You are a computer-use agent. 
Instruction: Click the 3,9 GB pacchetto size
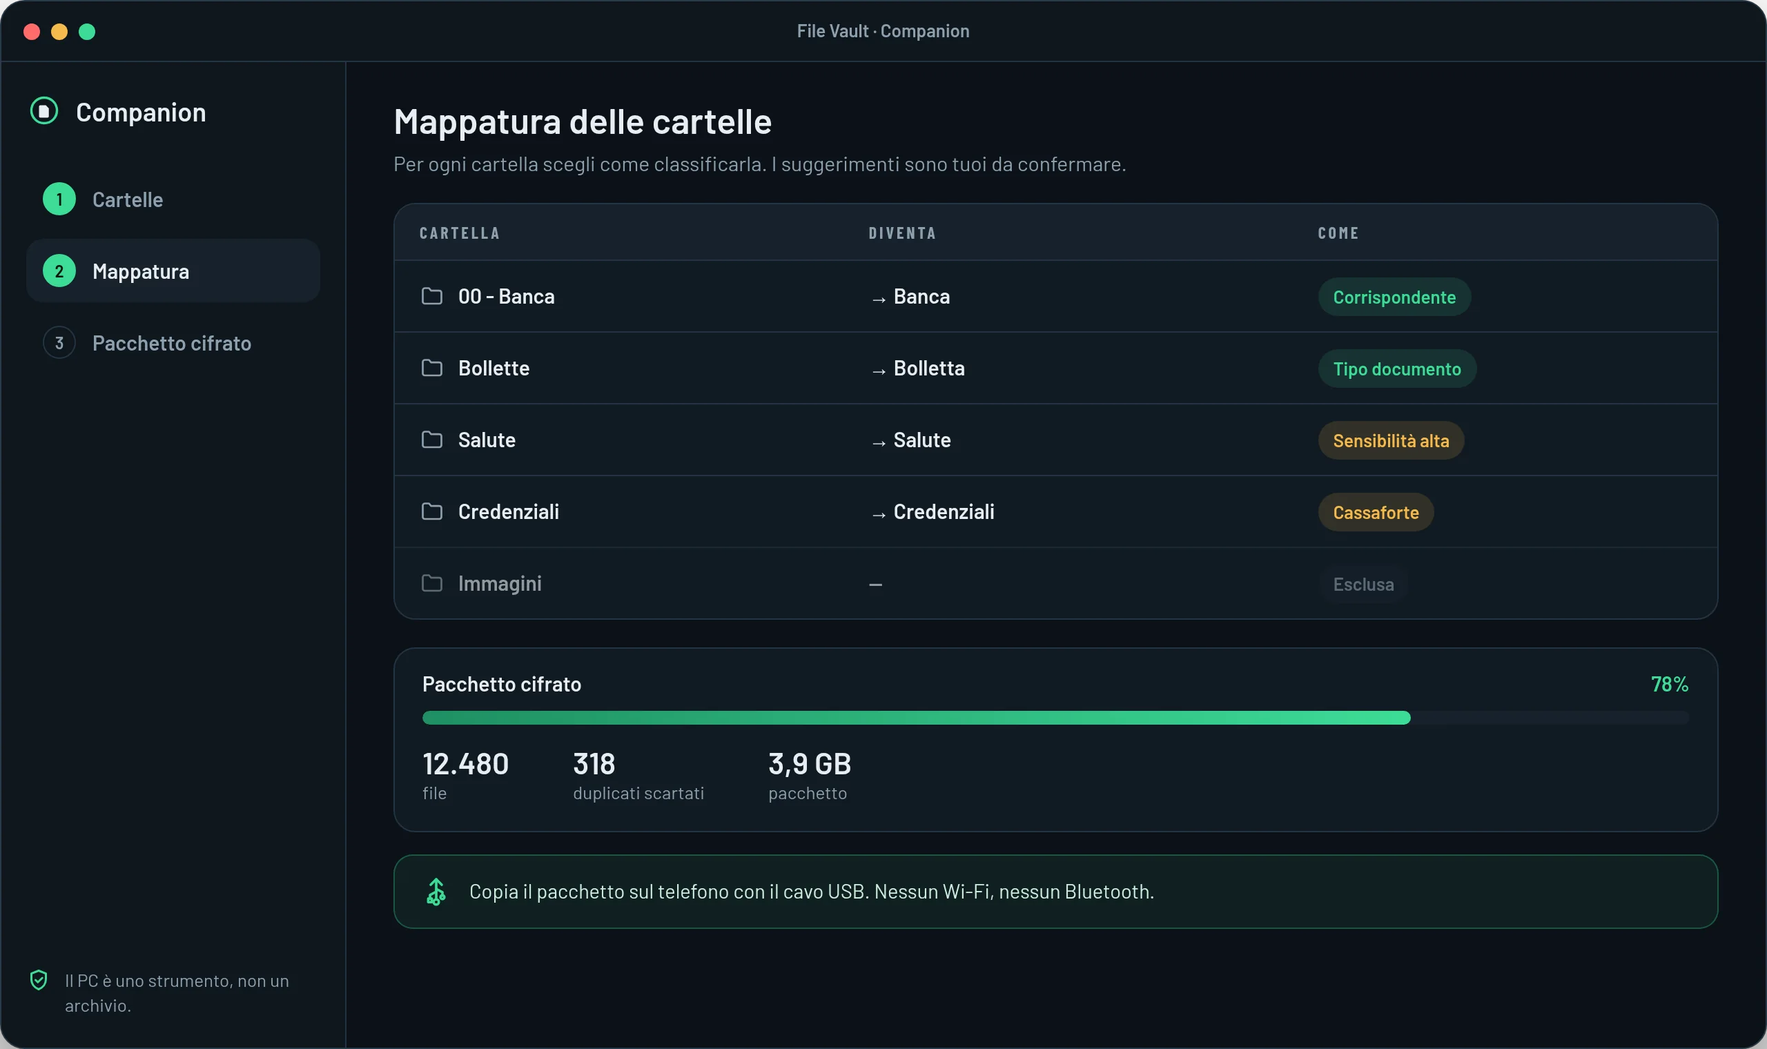pyautogui.click(x=809, y=764)
